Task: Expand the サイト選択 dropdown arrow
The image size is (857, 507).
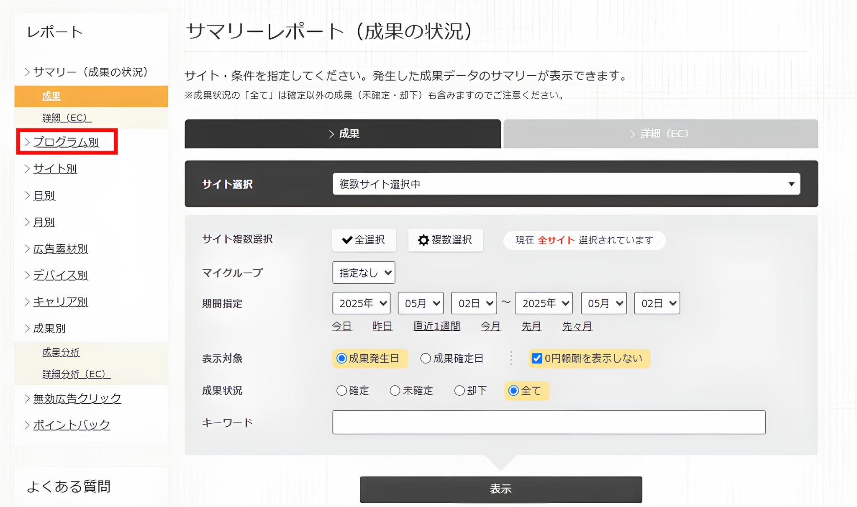Action: click(x=790, y=184)
